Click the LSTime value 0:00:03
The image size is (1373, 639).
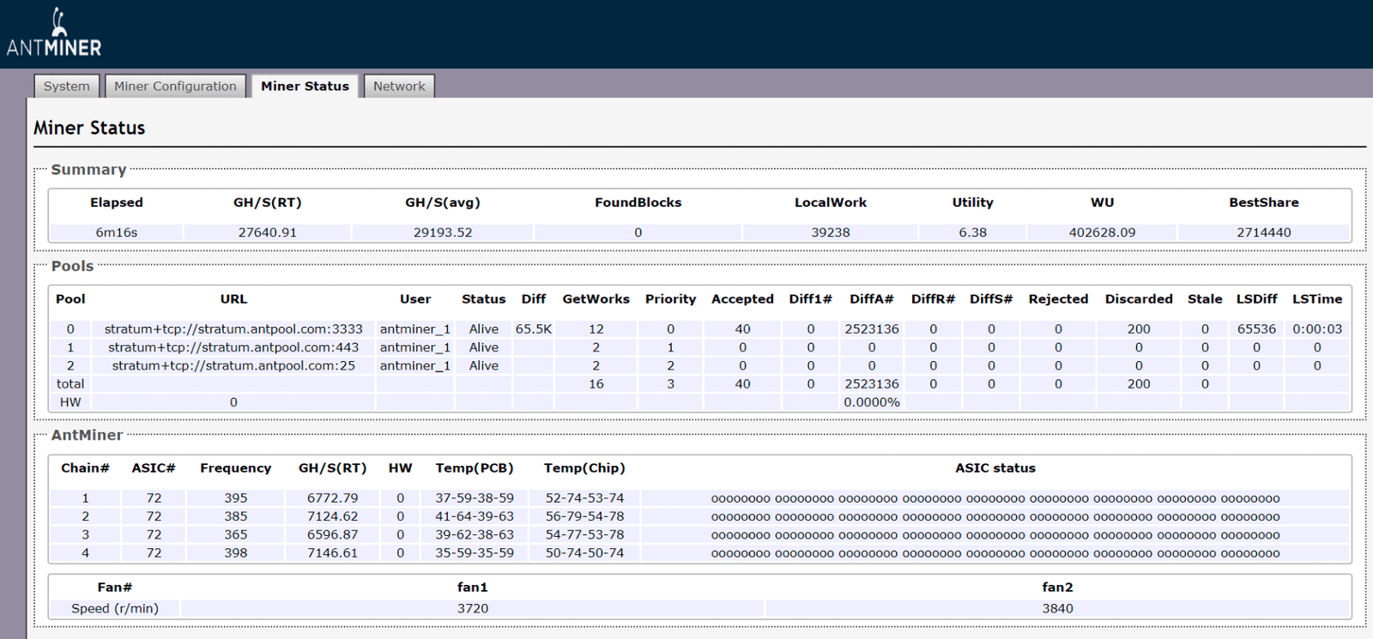[x=1317, y=329]
